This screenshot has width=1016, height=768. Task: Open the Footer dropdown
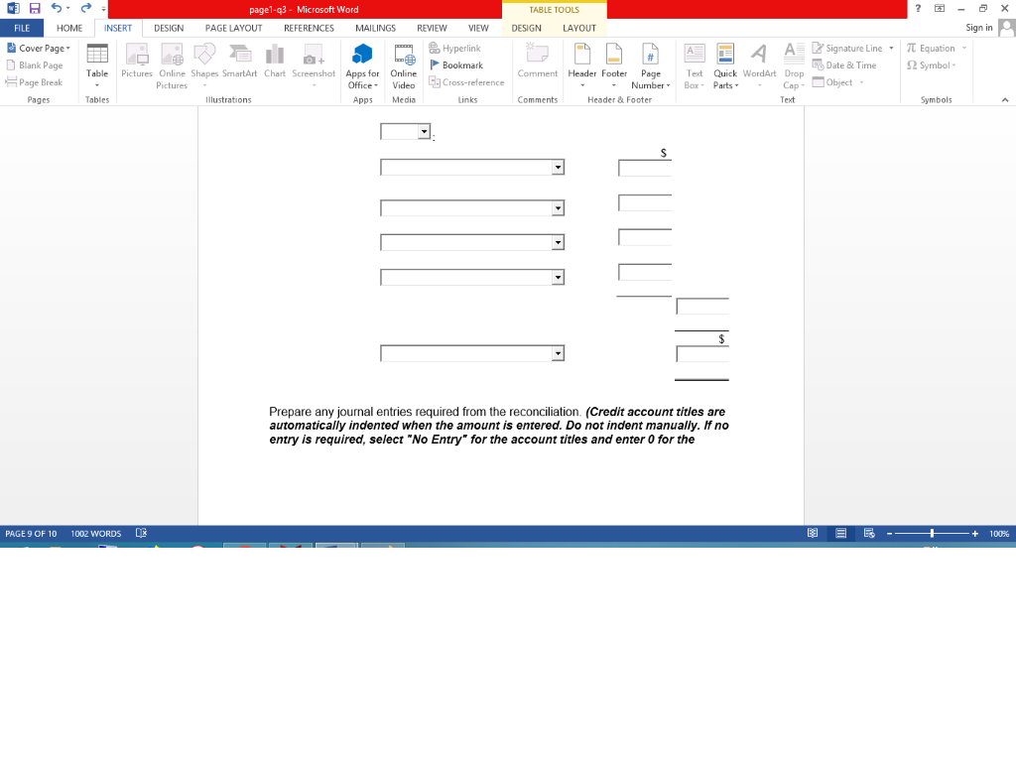click(614, 66)
